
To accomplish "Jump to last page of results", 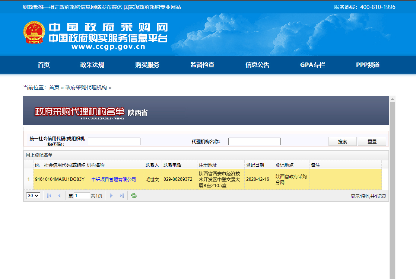I will 121,196.
